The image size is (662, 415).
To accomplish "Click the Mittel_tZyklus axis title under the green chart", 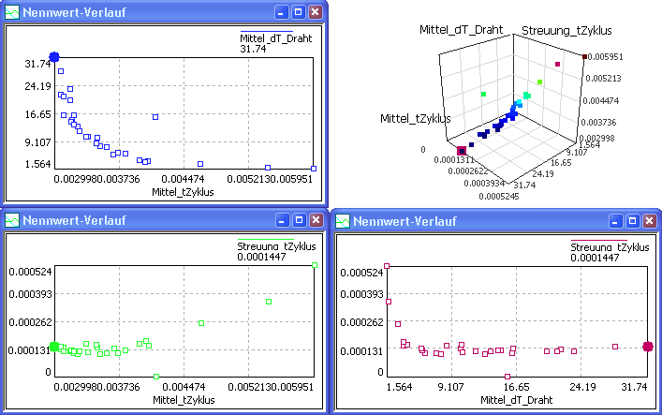I will point(184,400).
